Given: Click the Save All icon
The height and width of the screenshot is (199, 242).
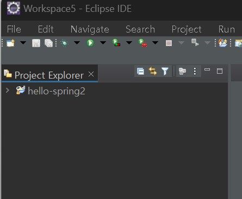Looking at the screenshot, I should pos(48,43).
